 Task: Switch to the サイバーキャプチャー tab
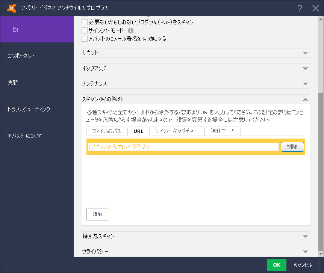(x=177, y=131)
